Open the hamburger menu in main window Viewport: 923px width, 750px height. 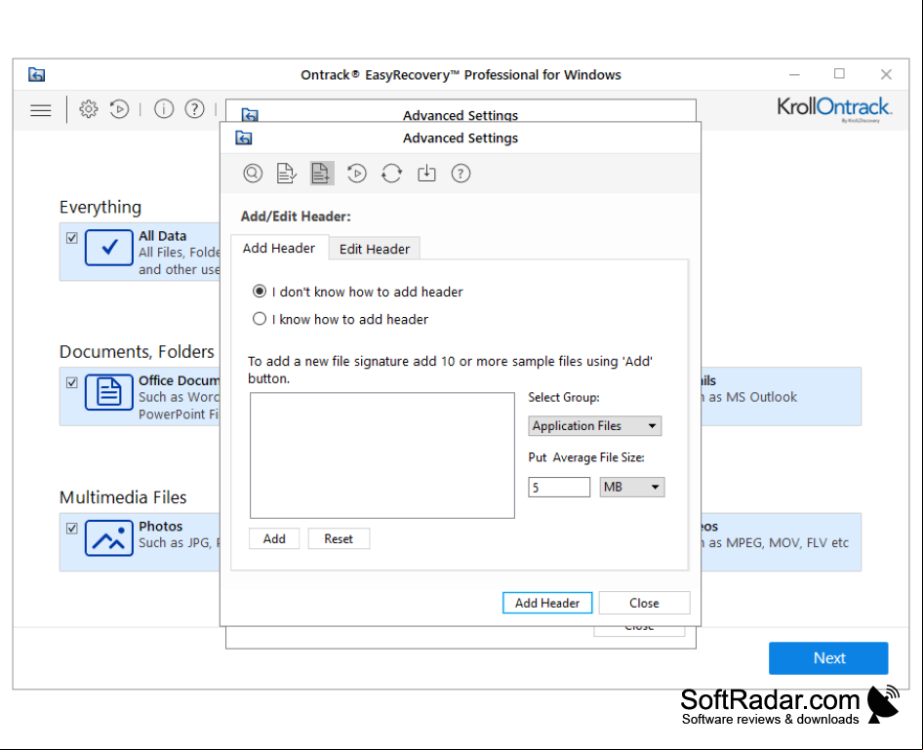click(41, 110)
